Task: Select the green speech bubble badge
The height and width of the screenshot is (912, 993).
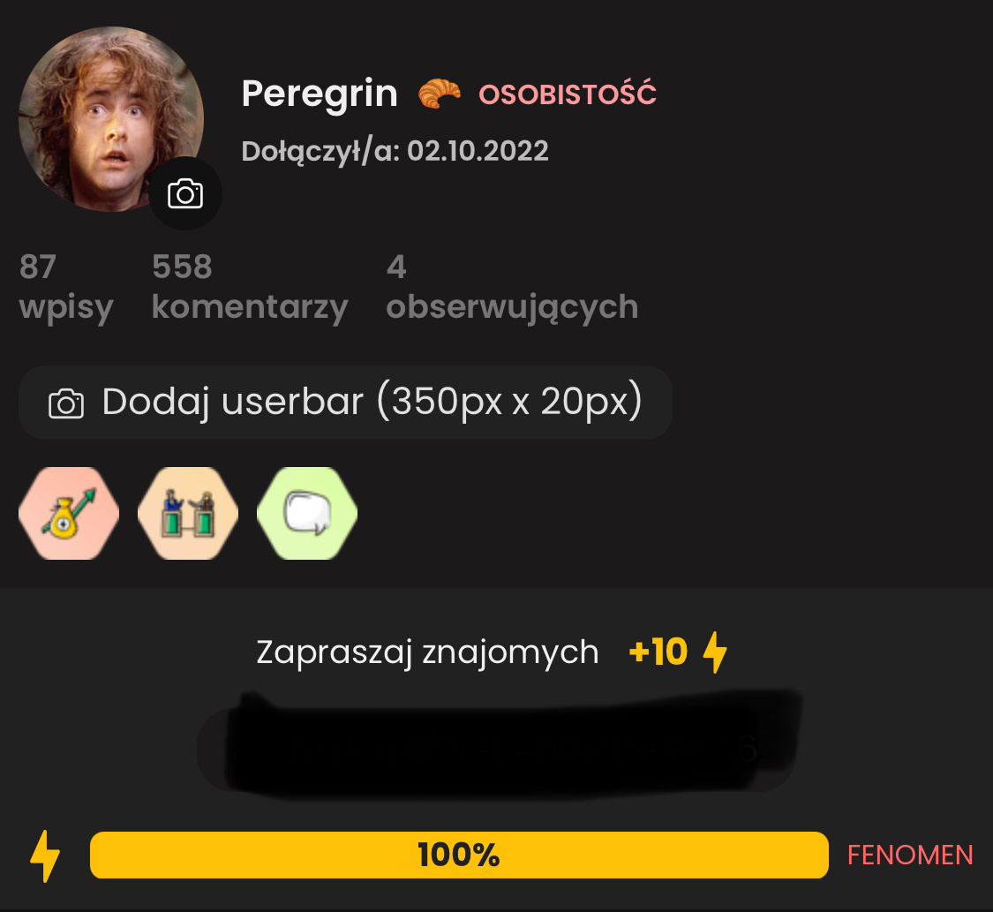Action: (x=307, y=513)
